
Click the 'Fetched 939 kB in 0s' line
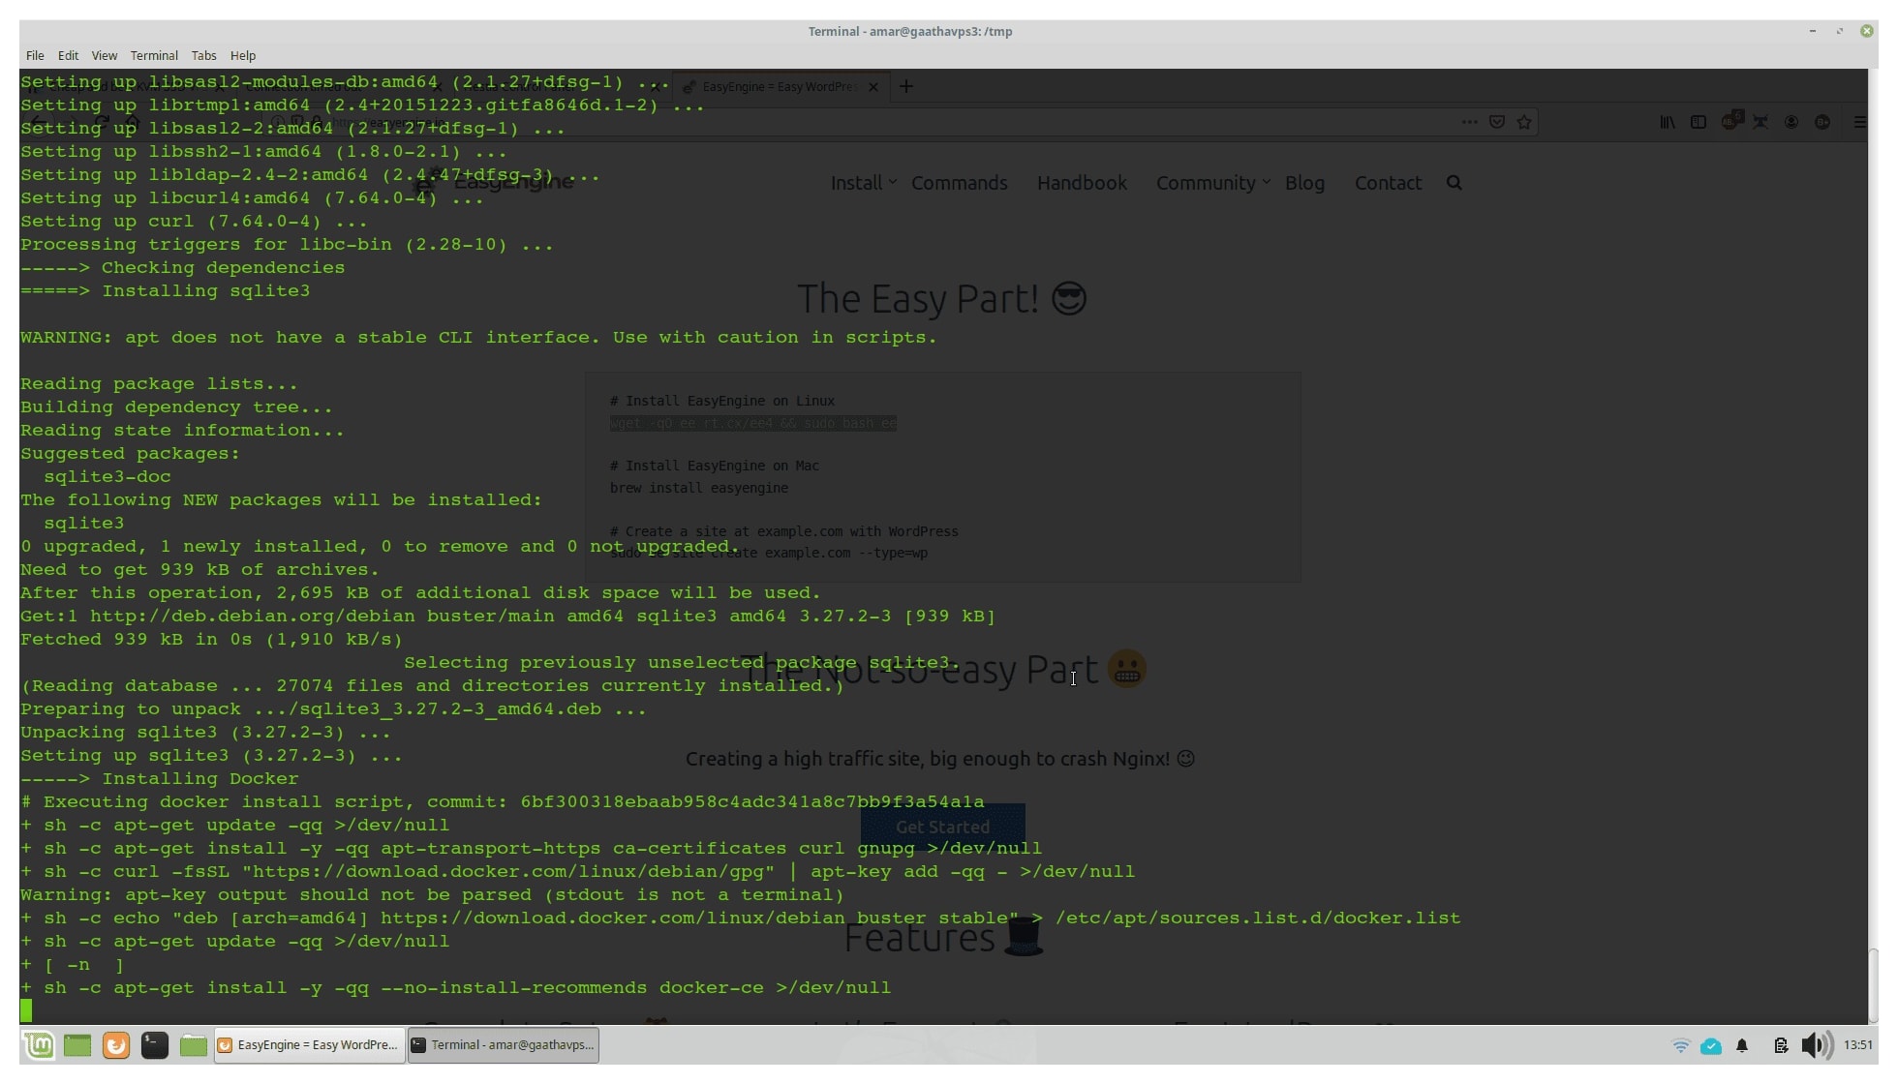[x=211, y=639]
